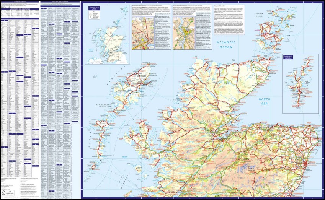Click the right city street plan inset
Viewport: 325px width, 200px height.
point(183,33)
